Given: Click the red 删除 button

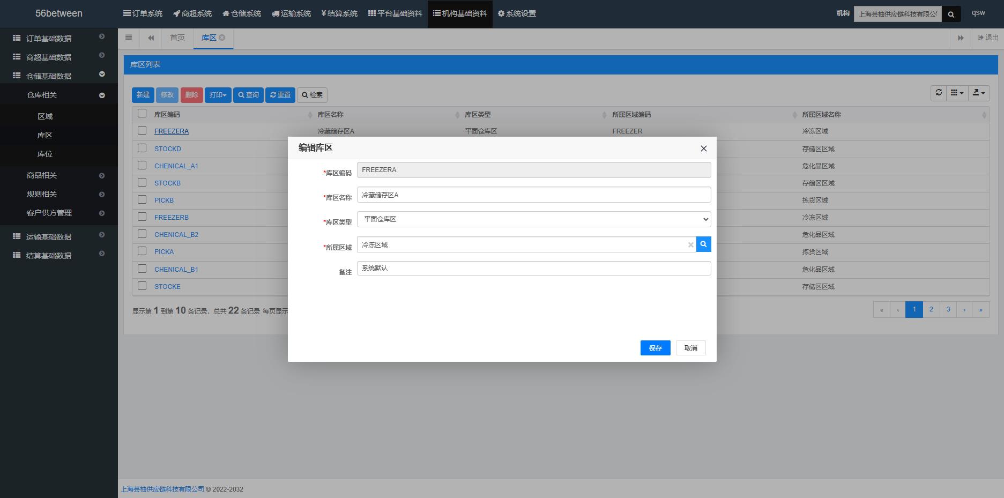Looking at the screenshot, I should click(x=191, y=95).
